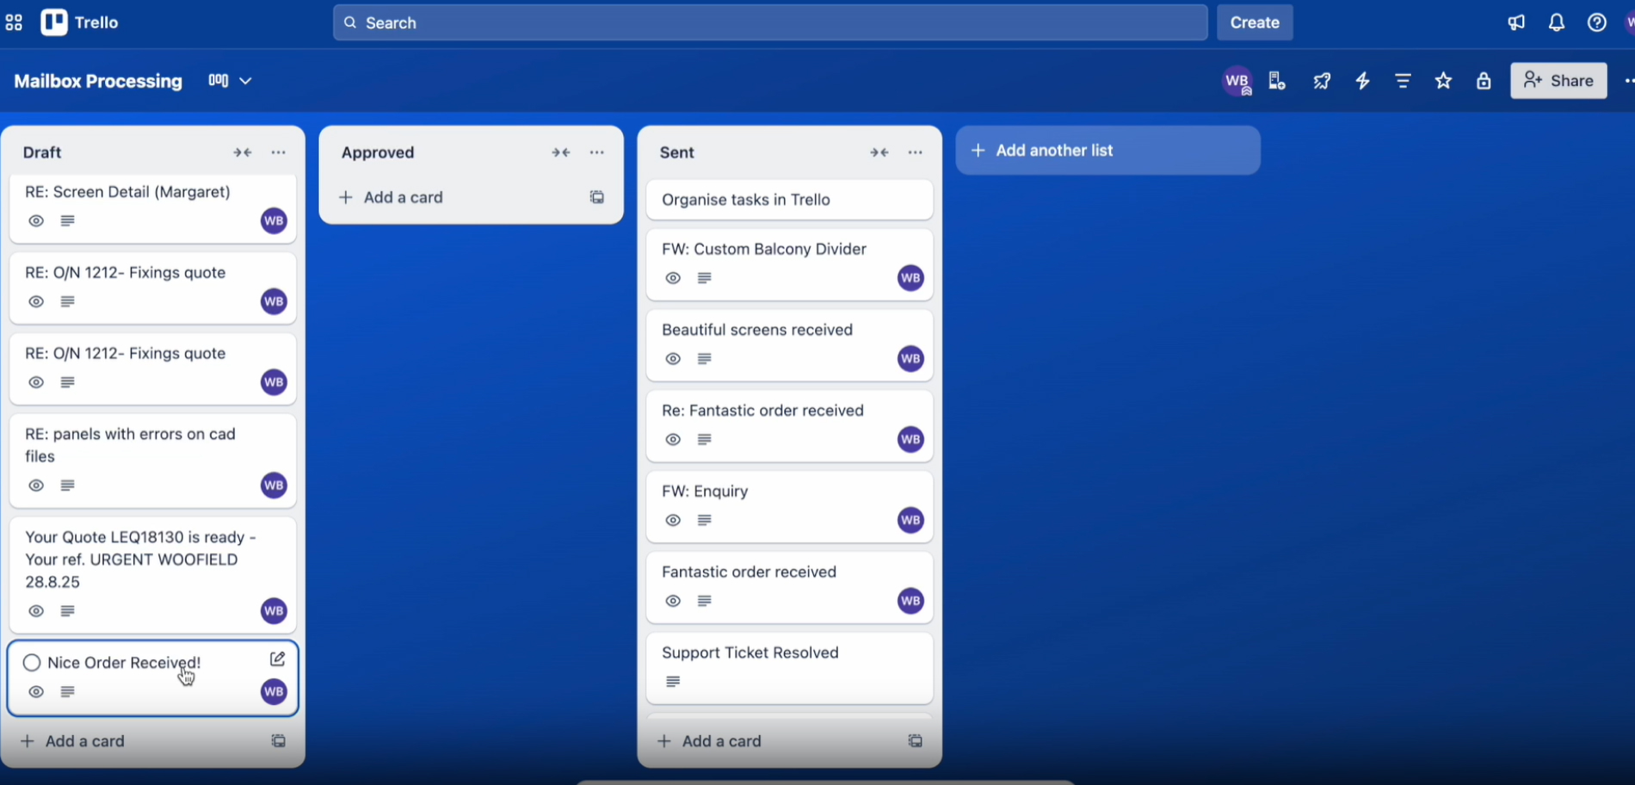The height and width of the screenshot is (785, 1635).
Task: Open the WB member avatar on FW: Custom Balcony Divider
Action: click(x=909, y=277)
